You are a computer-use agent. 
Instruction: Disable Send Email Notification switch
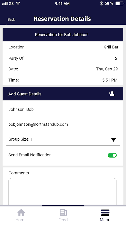[x=112, y=155]
